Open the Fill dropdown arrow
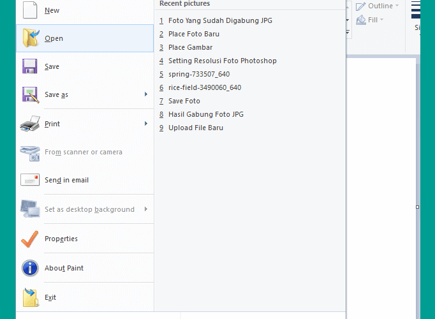The height and width of the screenshot is (319, 435). pyautogui.click(x=381, y=19)
